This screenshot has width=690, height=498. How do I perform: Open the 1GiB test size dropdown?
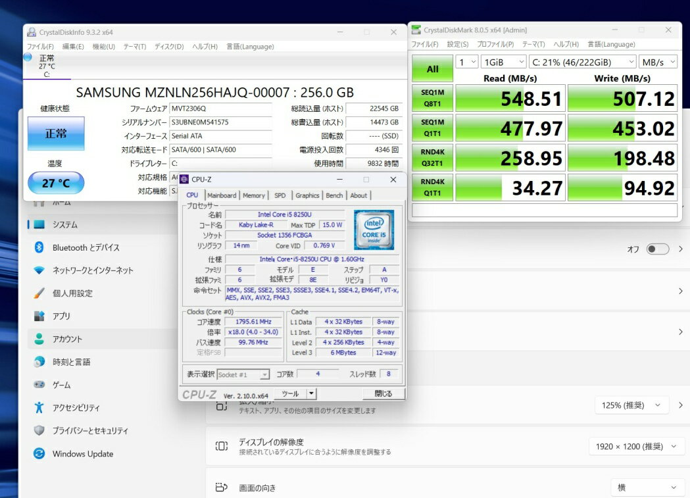click(503, 62)
